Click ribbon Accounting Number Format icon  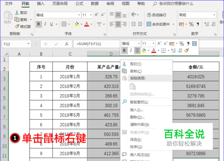181,24
